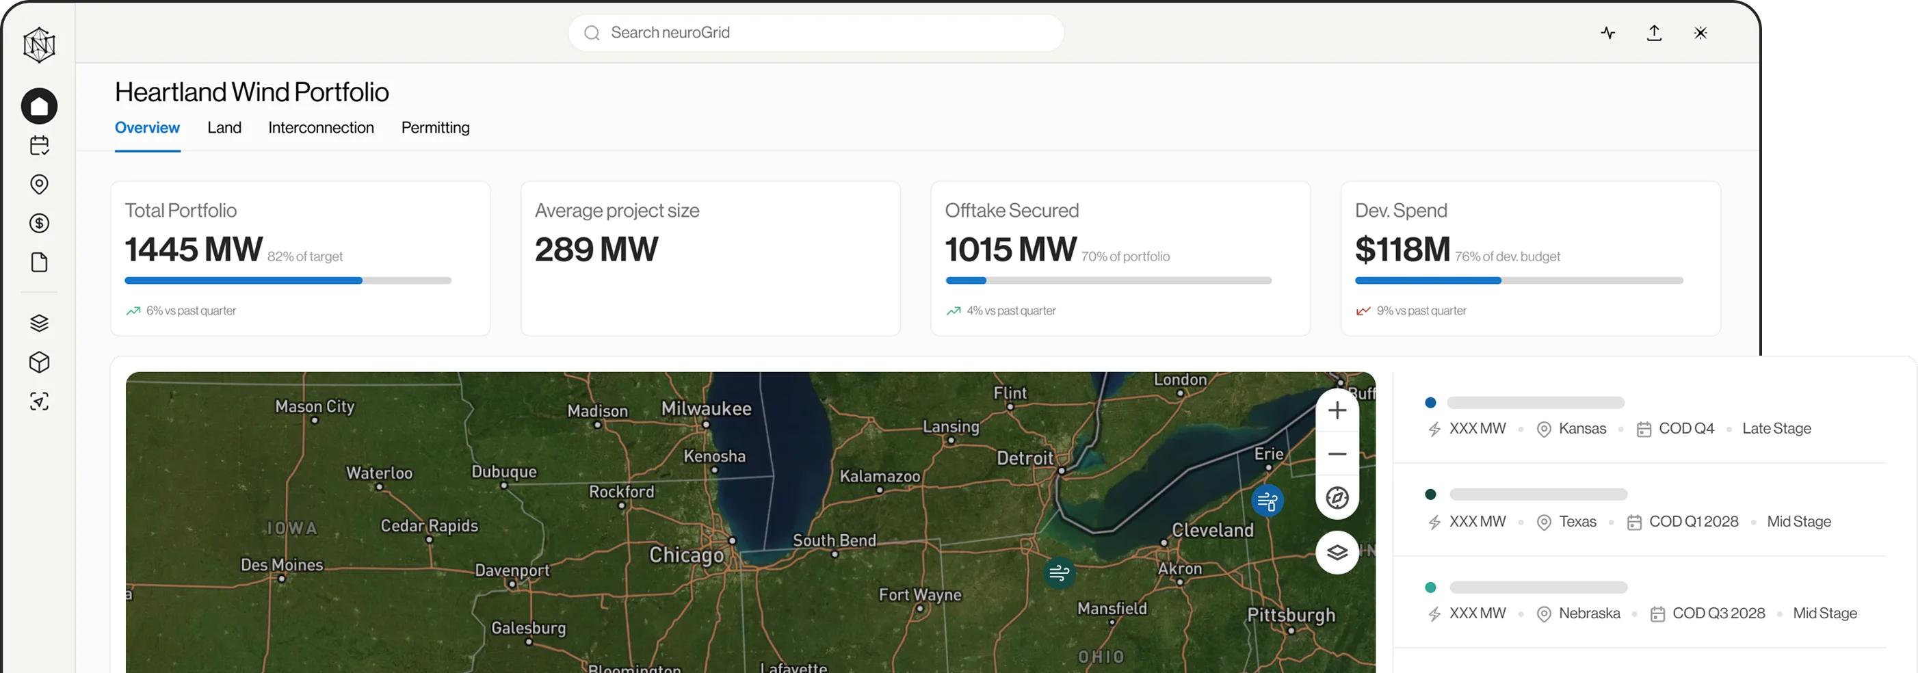
Task: Open the activity pulse icon in header
Action: (1607, 33)
